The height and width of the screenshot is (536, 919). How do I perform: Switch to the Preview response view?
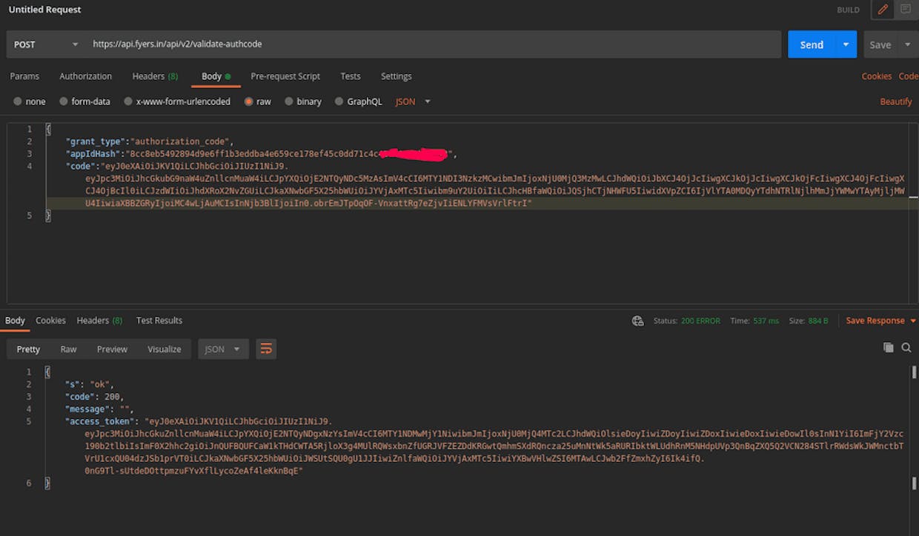[x=112, y=349]
